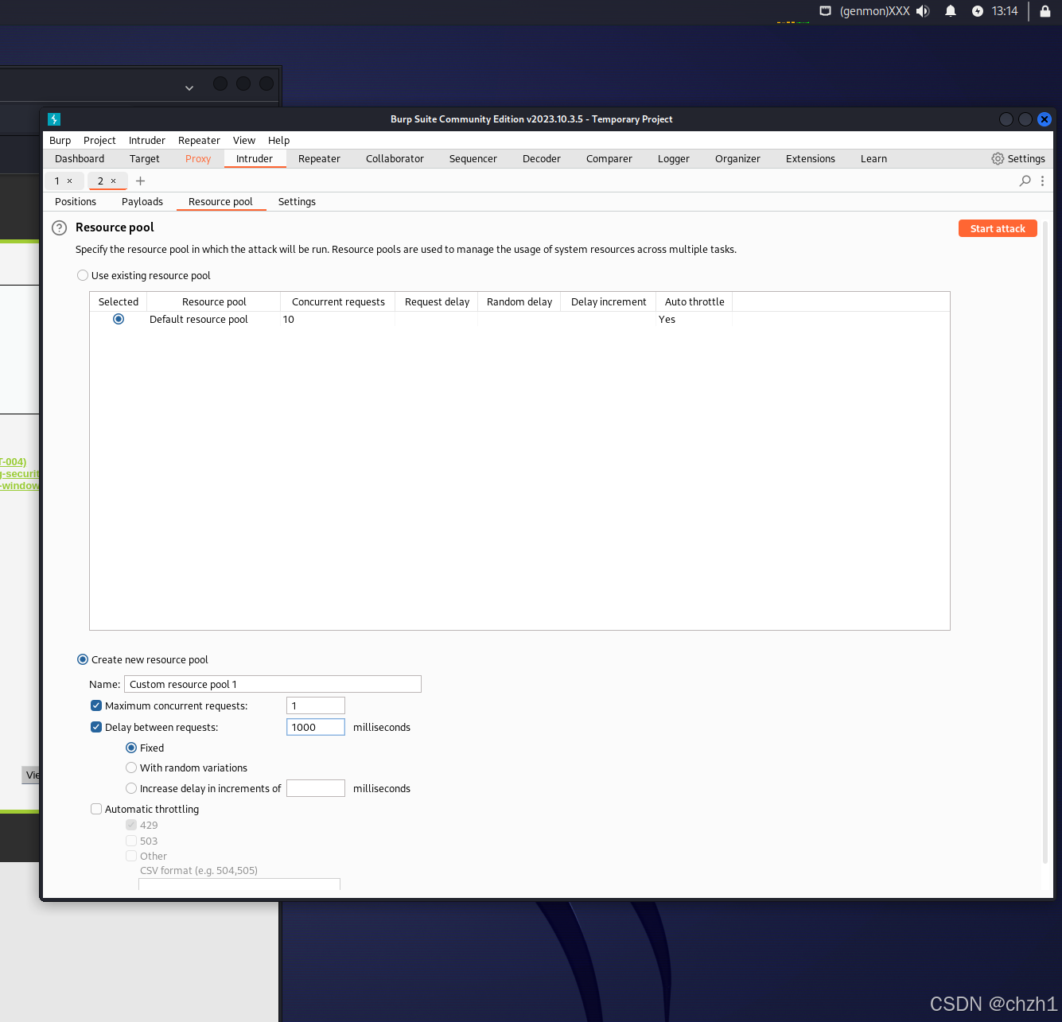Screen dimensions: 1062x1022
Task: Expand the chevron in background window
Action: [189, 88]
